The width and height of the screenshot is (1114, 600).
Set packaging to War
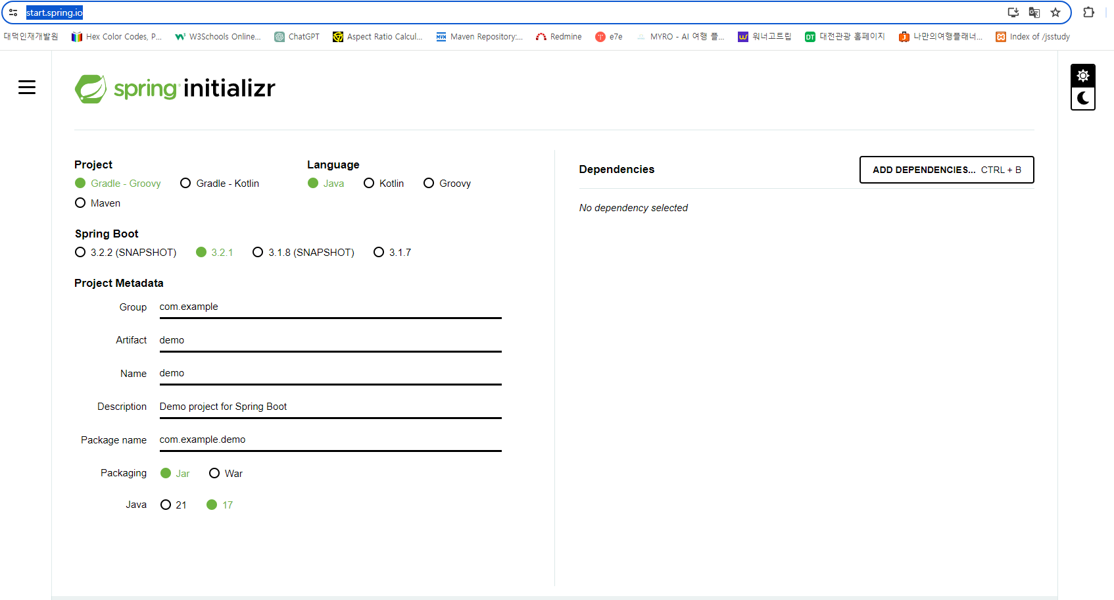[x=226, y=474]
